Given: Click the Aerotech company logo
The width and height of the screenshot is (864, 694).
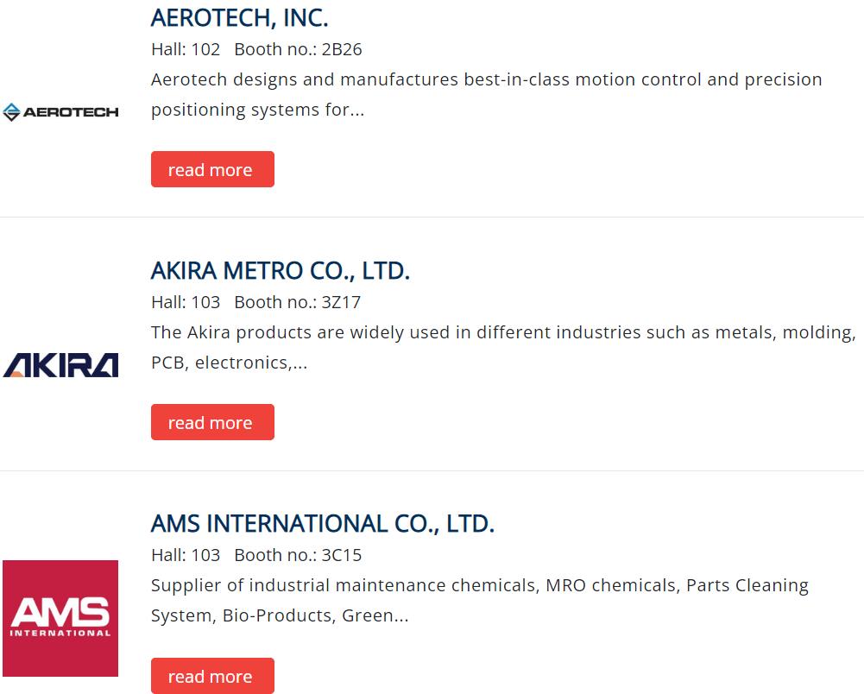Looking at the screenshot, I should pyautogui.click(x=60, y=112).
